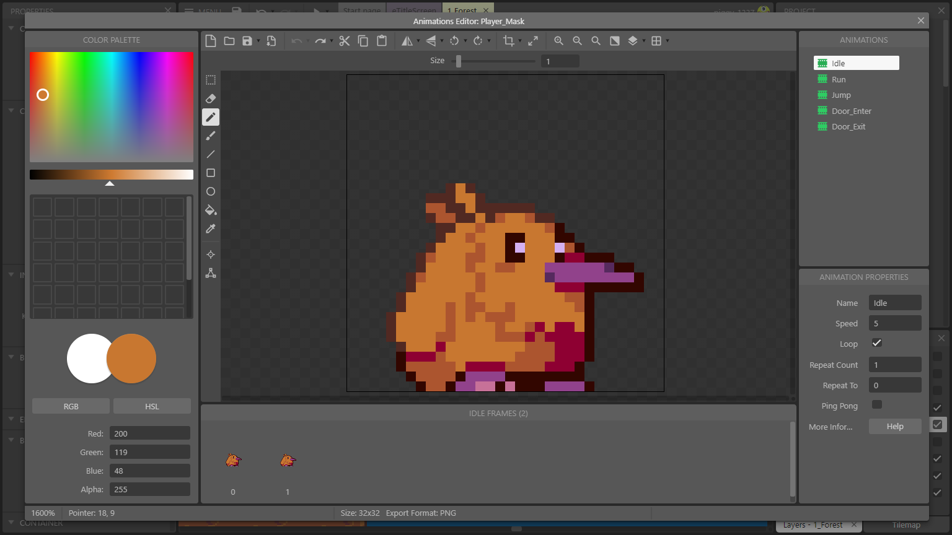Click the Crop icon in the toolbar
This screenshot has width=952, height=535.
pyautogui.click(x=509, y=41)
